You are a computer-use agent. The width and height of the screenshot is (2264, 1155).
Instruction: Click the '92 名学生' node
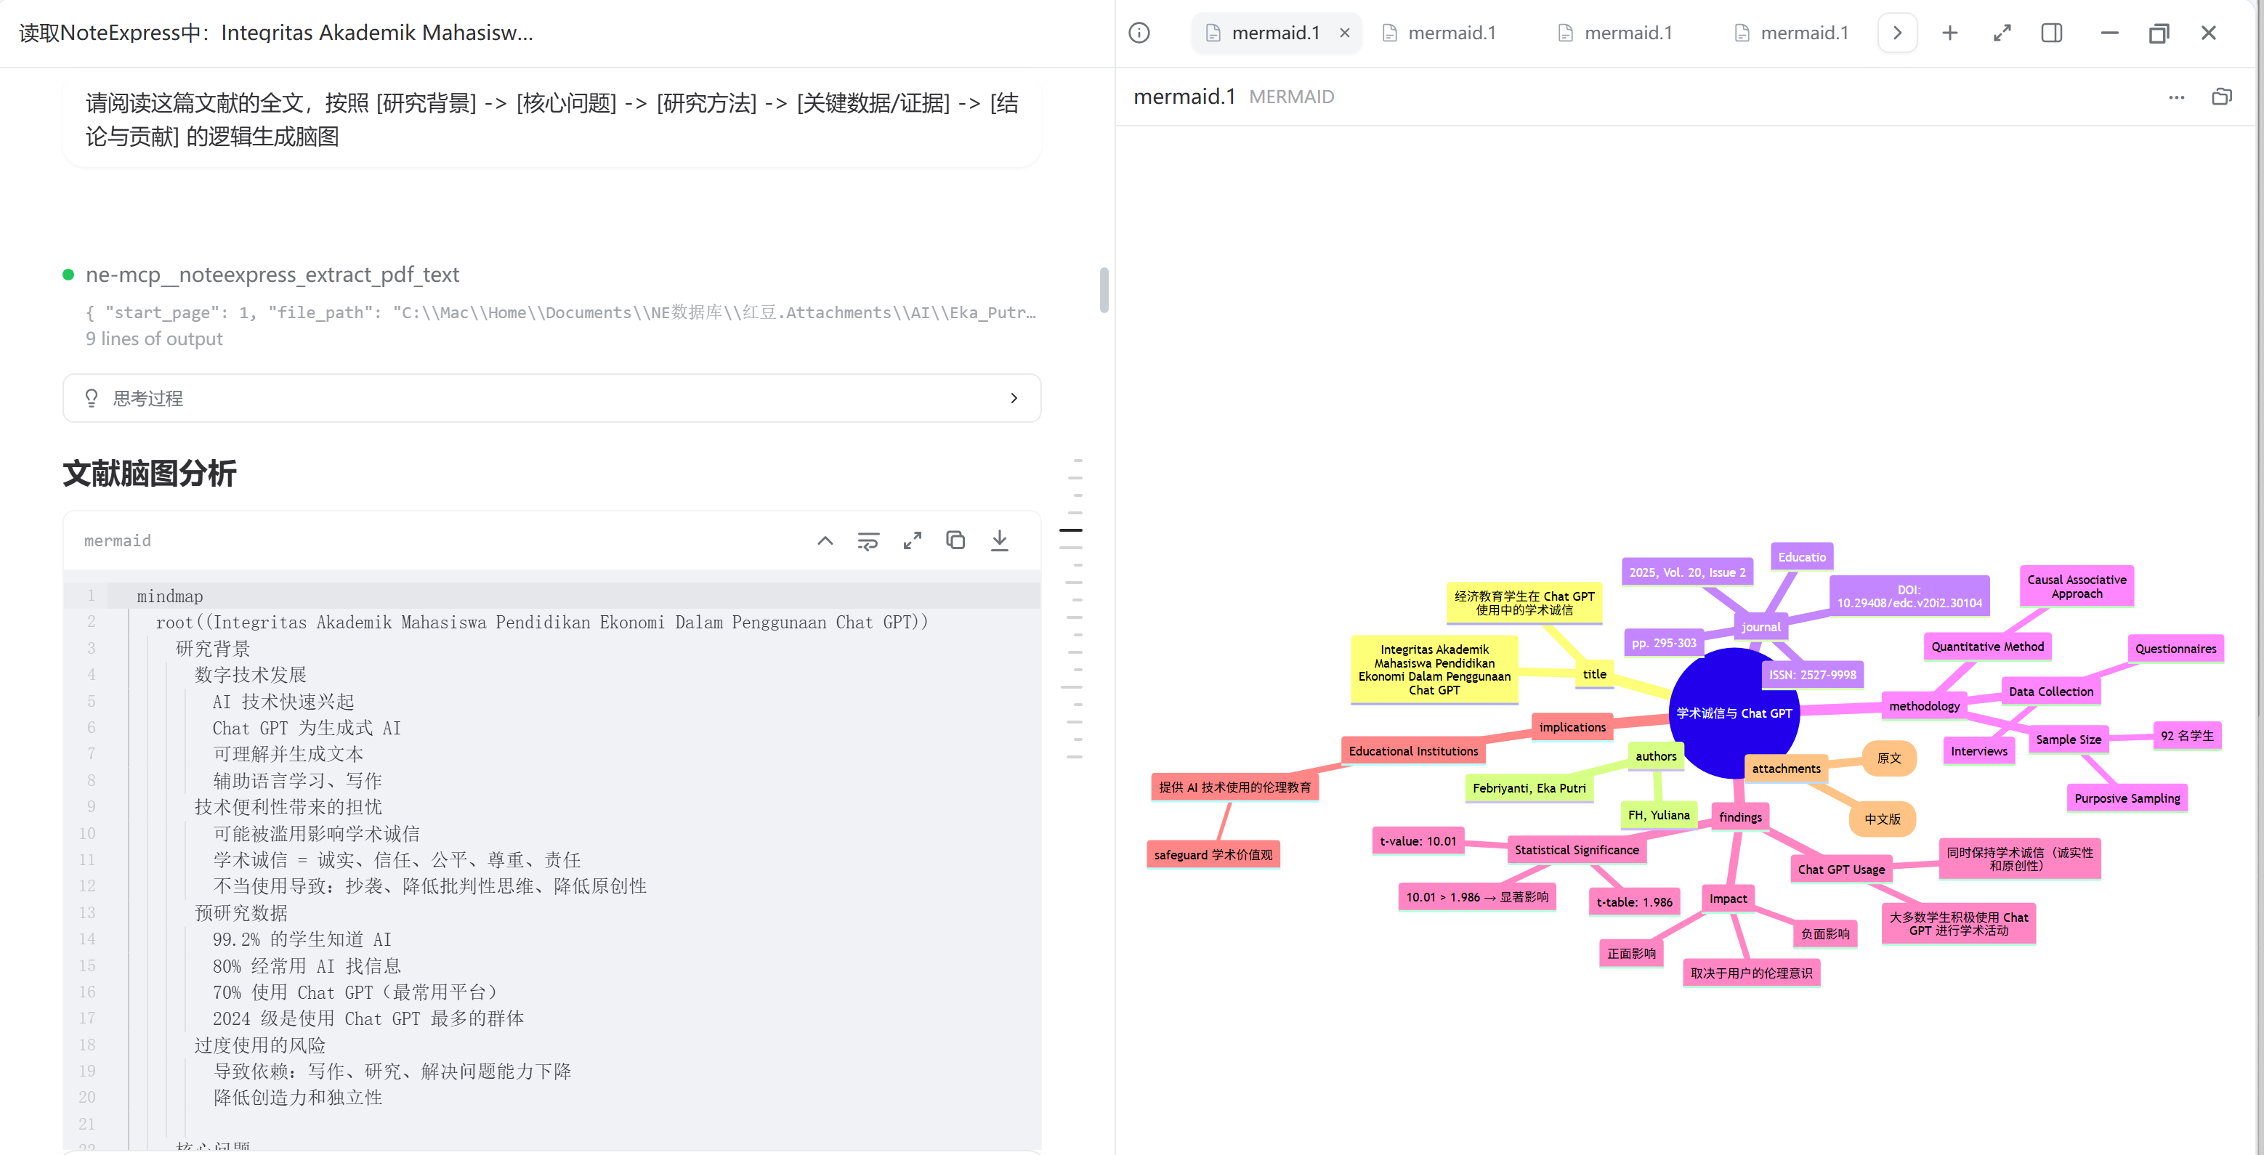tap(2187, 736)
